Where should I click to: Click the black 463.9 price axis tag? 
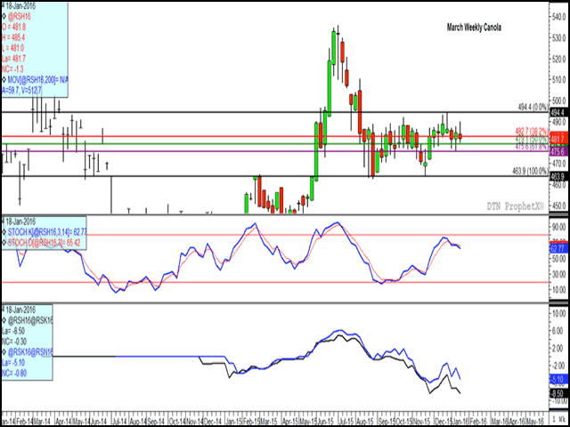(x=559, y=176)
